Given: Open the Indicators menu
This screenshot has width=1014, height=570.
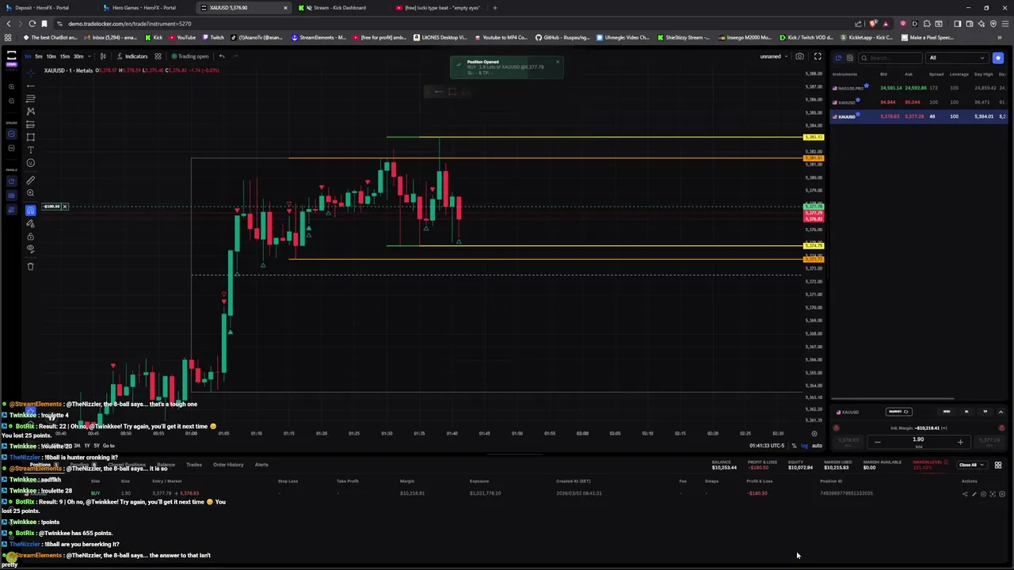Looking at the screenshot, I should click(132, 56).
